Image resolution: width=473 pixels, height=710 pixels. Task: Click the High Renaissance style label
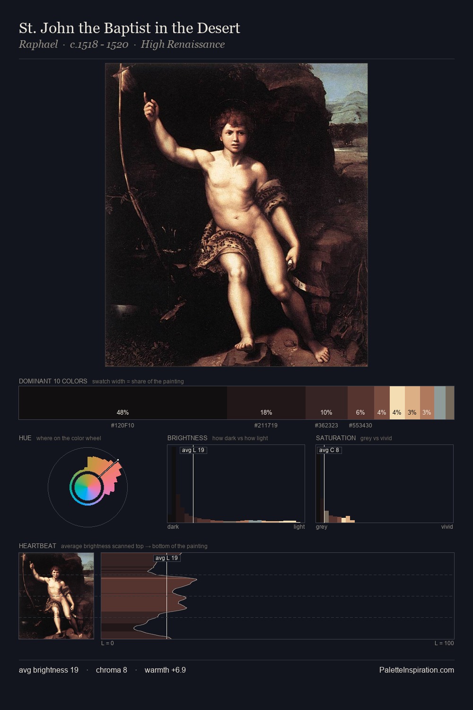point(183,44)
